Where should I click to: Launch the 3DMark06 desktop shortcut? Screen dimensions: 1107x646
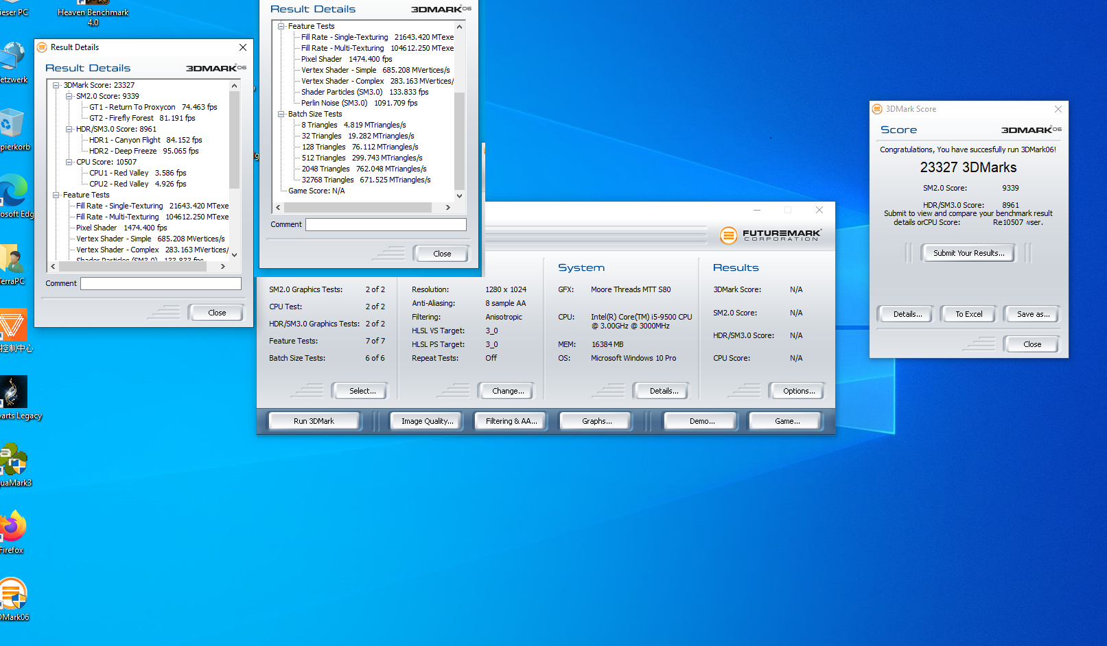pos(14,599)
